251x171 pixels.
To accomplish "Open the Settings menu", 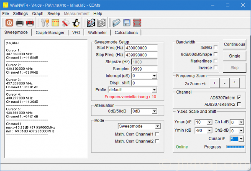I will 20,14.
